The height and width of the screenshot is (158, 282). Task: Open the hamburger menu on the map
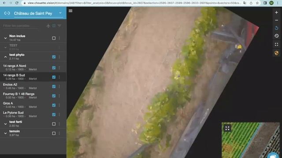coord(70,11)
